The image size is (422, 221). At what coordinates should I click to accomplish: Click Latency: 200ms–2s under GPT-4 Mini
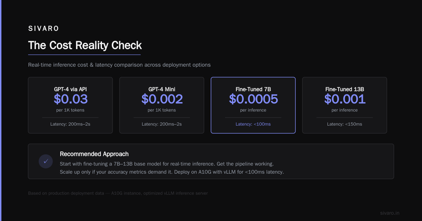(x=162, y=124)
